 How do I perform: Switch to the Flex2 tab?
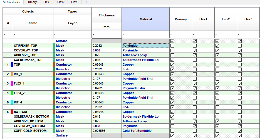[61, 2]
